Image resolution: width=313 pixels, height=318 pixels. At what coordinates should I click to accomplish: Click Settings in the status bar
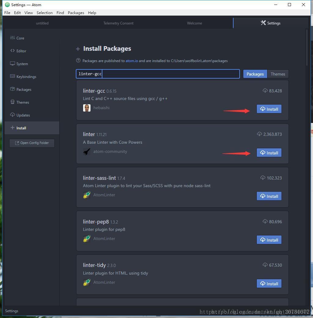point(12,311)
